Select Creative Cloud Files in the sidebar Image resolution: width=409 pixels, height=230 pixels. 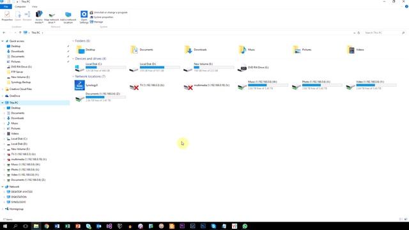coord(20,89)
